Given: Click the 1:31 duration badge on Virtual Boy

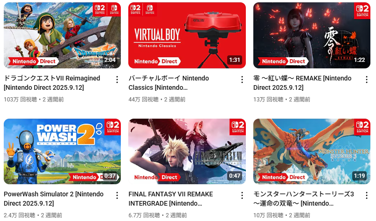Looking at the screenshot, I should [235, 60].
